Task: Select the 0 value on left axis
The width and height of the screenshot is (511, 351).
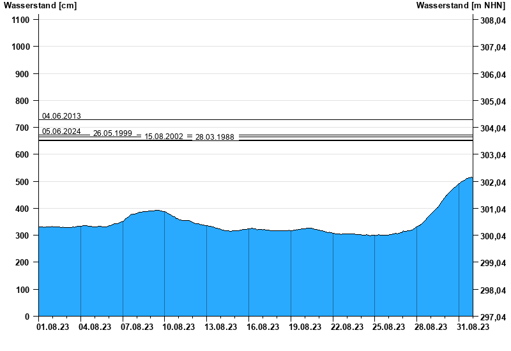Action: tap(27, 317)
